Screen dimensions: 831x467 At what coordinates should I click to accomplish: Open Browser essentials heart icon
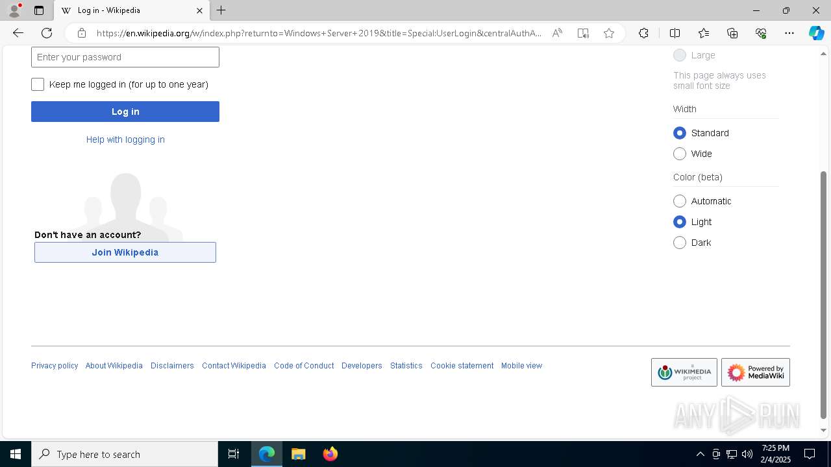point(761,33)
